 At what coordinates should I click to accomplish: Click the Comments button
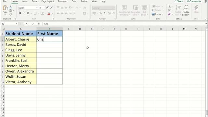[194, 1]
